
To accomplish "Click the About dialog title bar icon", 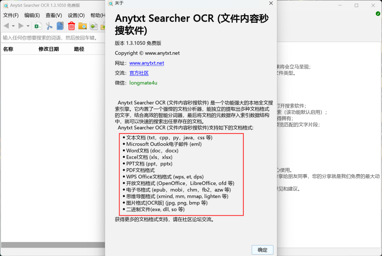I will [110, 3].
